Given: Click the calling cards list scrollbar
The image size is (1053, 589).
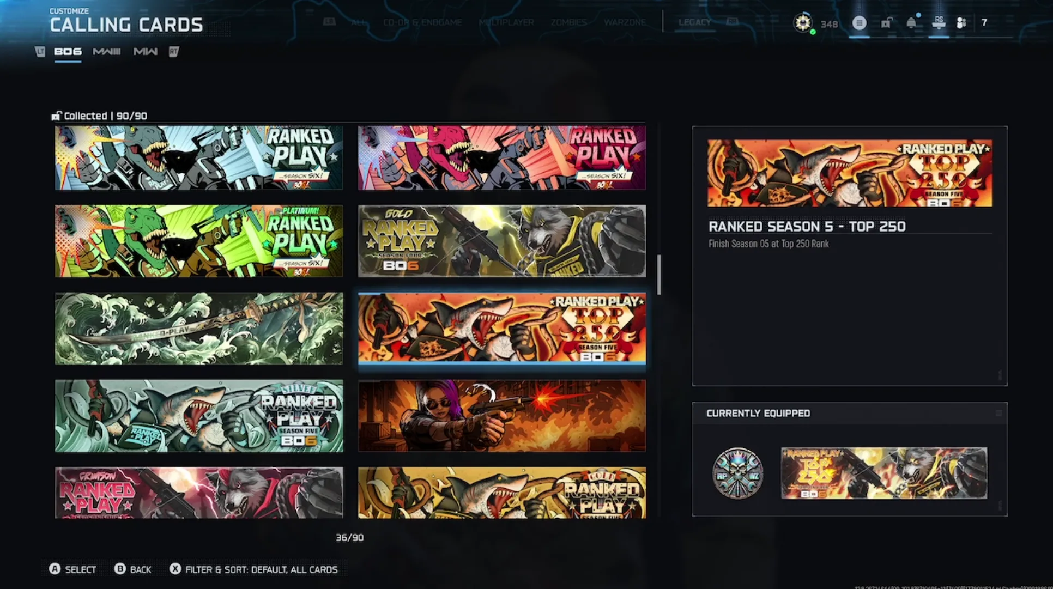Looking at the screenshot, I should pos(659,275).
